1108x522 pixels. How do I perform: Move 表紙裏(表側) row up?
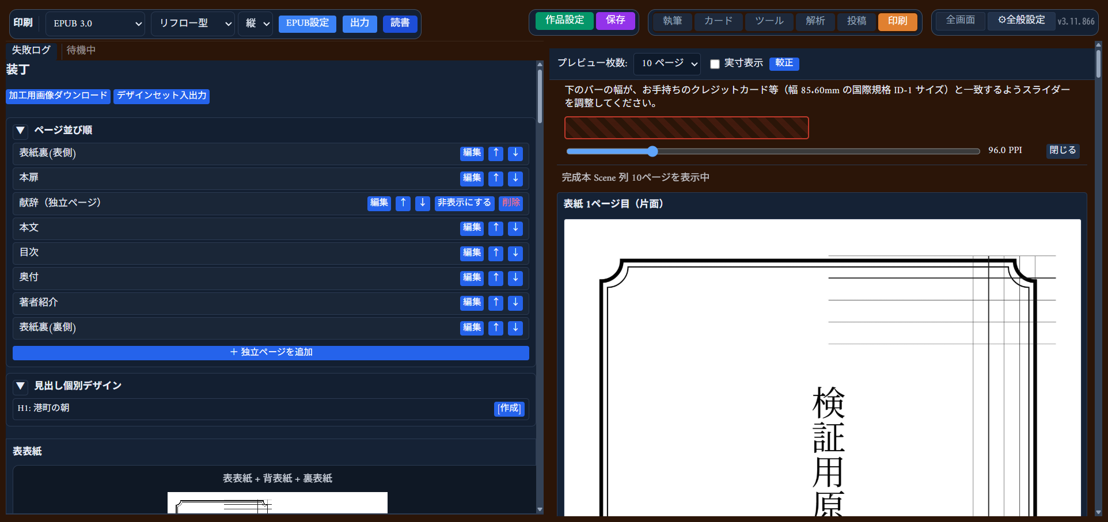[496, 153]
